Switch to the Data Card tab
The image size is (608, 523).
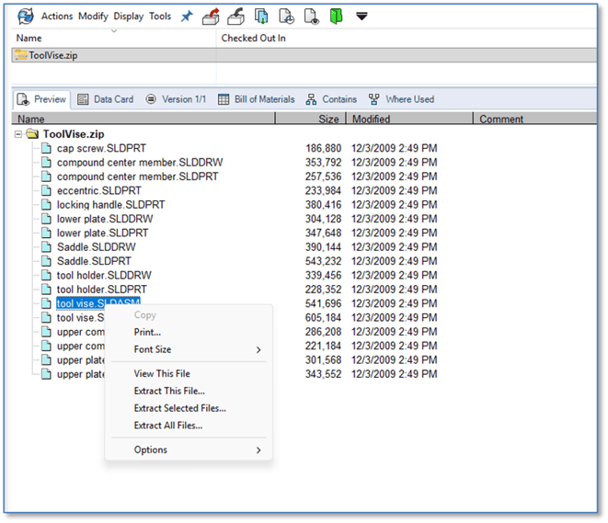[106, 99]
